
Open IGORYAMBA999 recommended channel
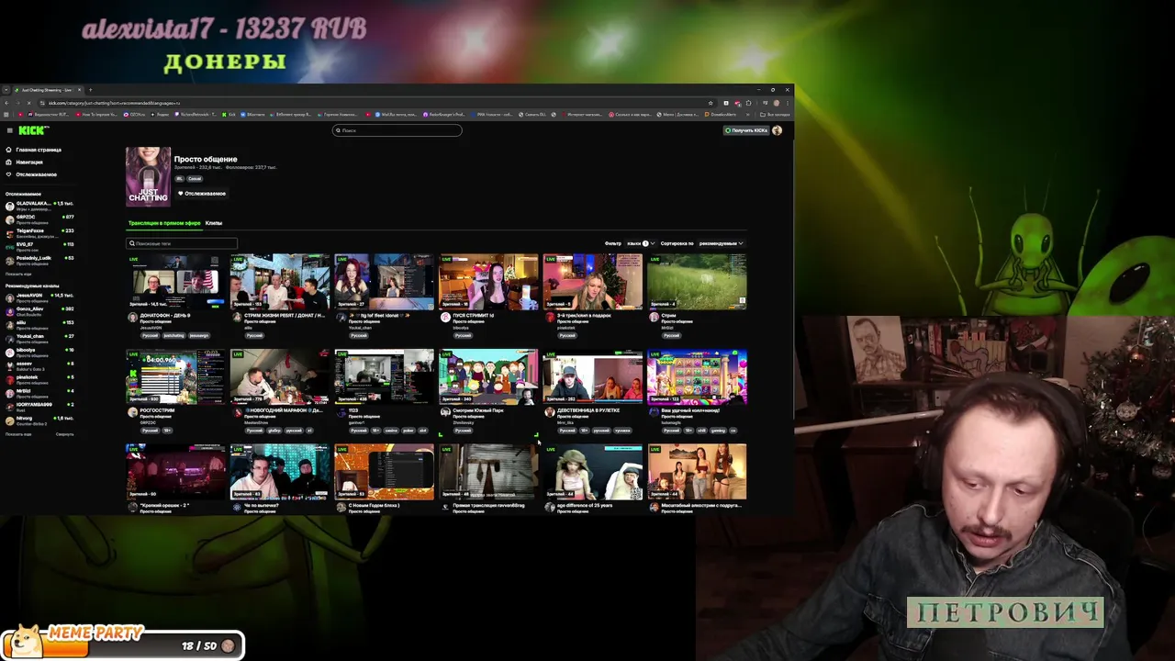click(x=39, y=407)
